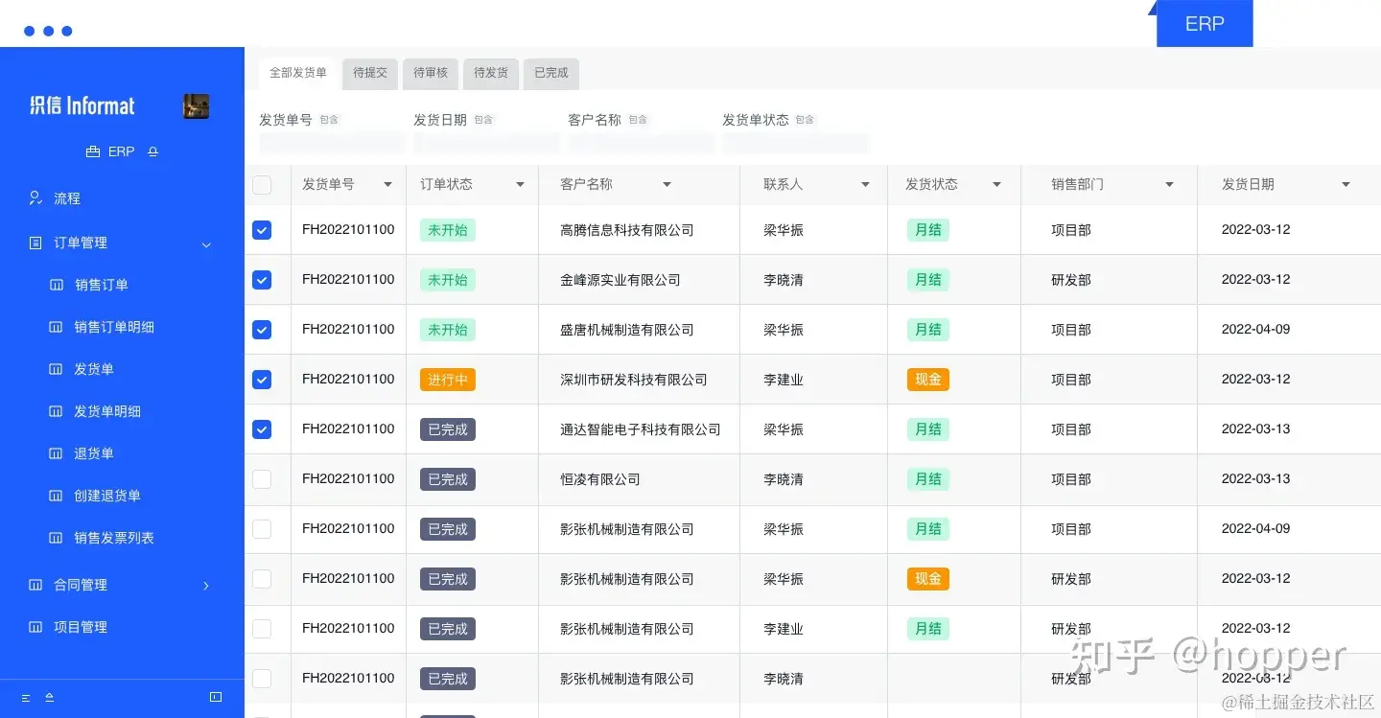Viewport: 1381px width, 718px height.
Task: Click the 流程 workflow icon in sidebar
Action: [35, 198]
